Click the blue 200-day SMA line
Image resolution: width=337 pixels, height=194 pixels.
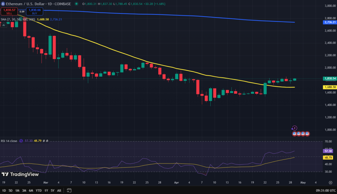point(172,15)
